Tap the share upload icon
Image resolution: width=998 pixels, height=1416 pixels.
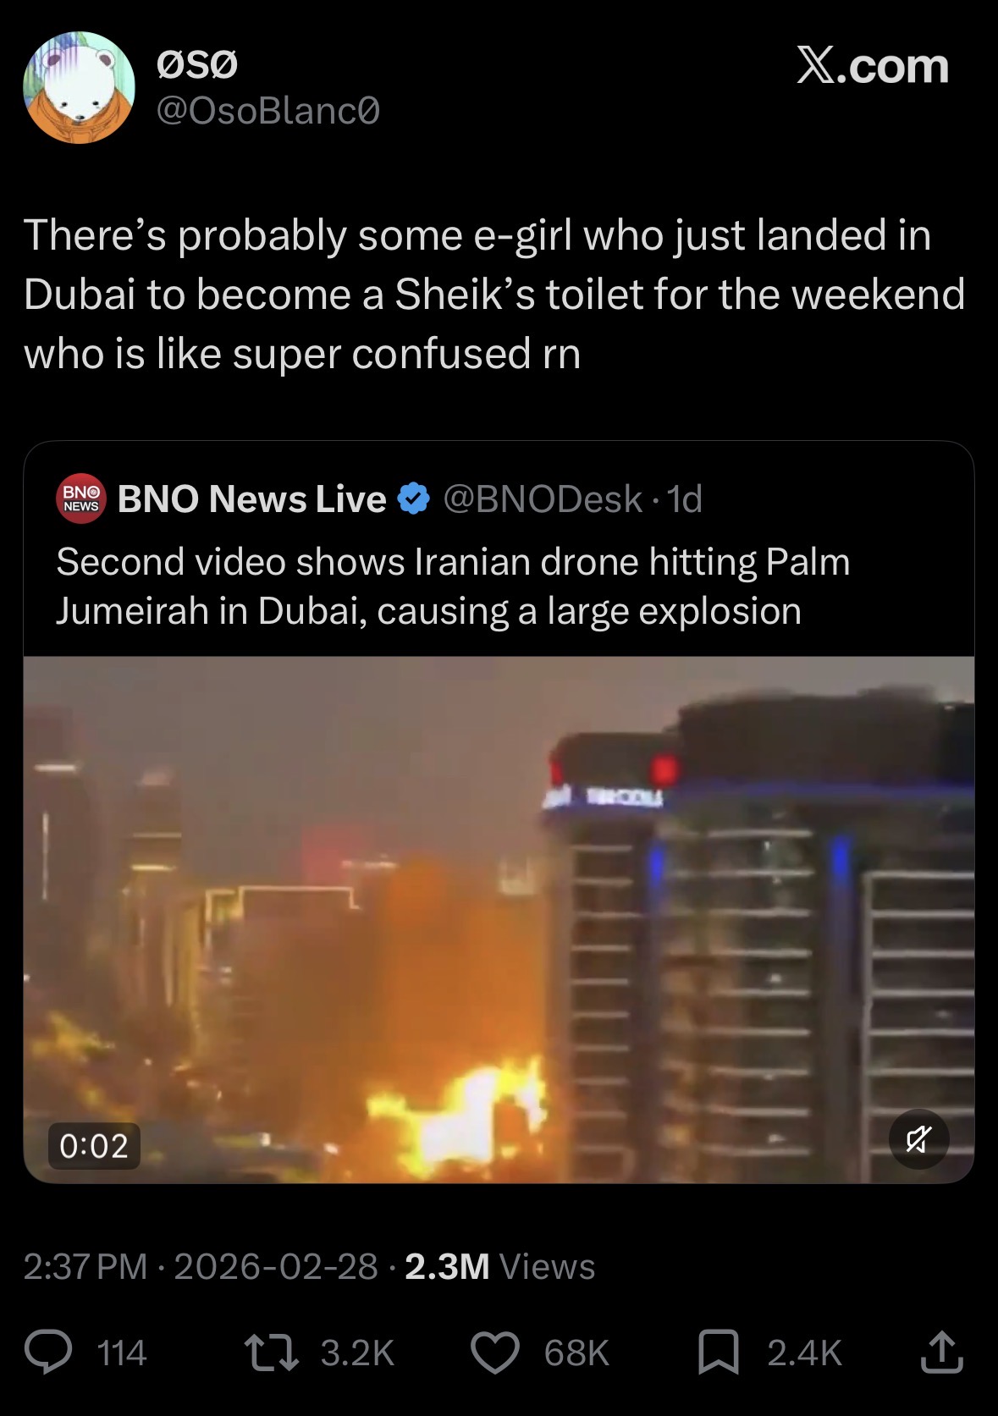941,1352
